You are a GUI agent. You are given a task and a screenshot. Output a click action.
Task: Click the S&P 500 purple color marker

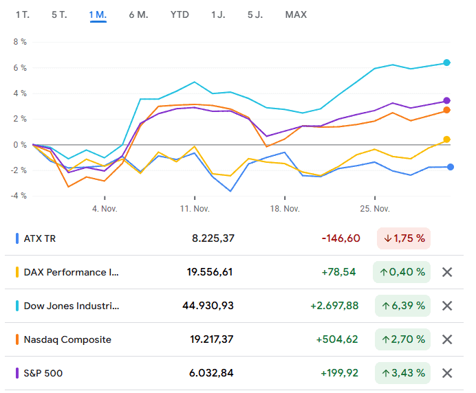(x=17, y=373)
